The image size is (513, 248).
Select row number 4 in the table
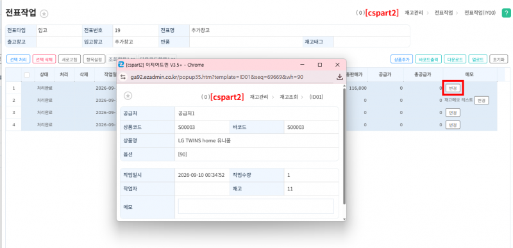pos(13,124)
